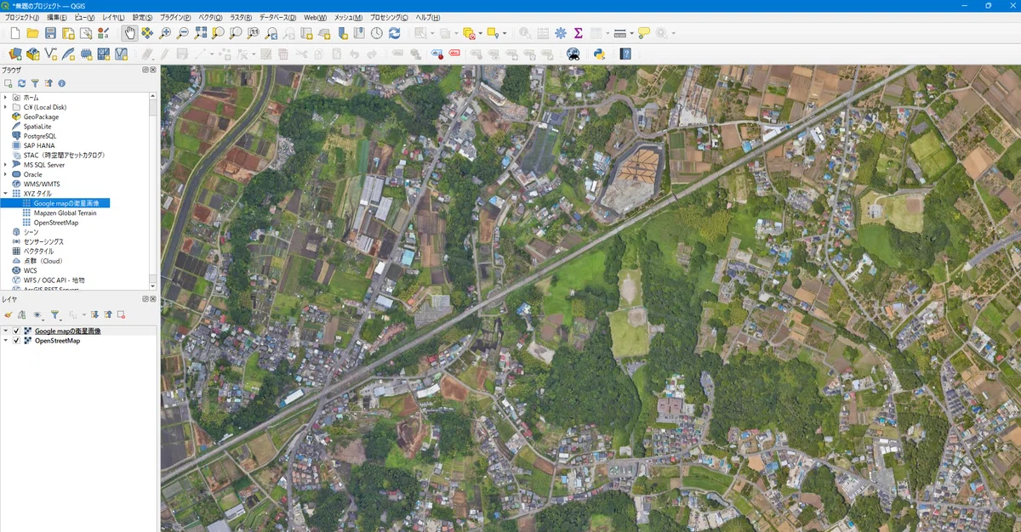Viewport: 1021px width, 532px height.
Task: Expand the C:¥ (Local Disk) node
Action: tap(5, 107)
